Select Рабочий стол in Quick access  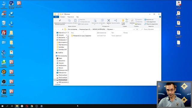tap(61, 33)
